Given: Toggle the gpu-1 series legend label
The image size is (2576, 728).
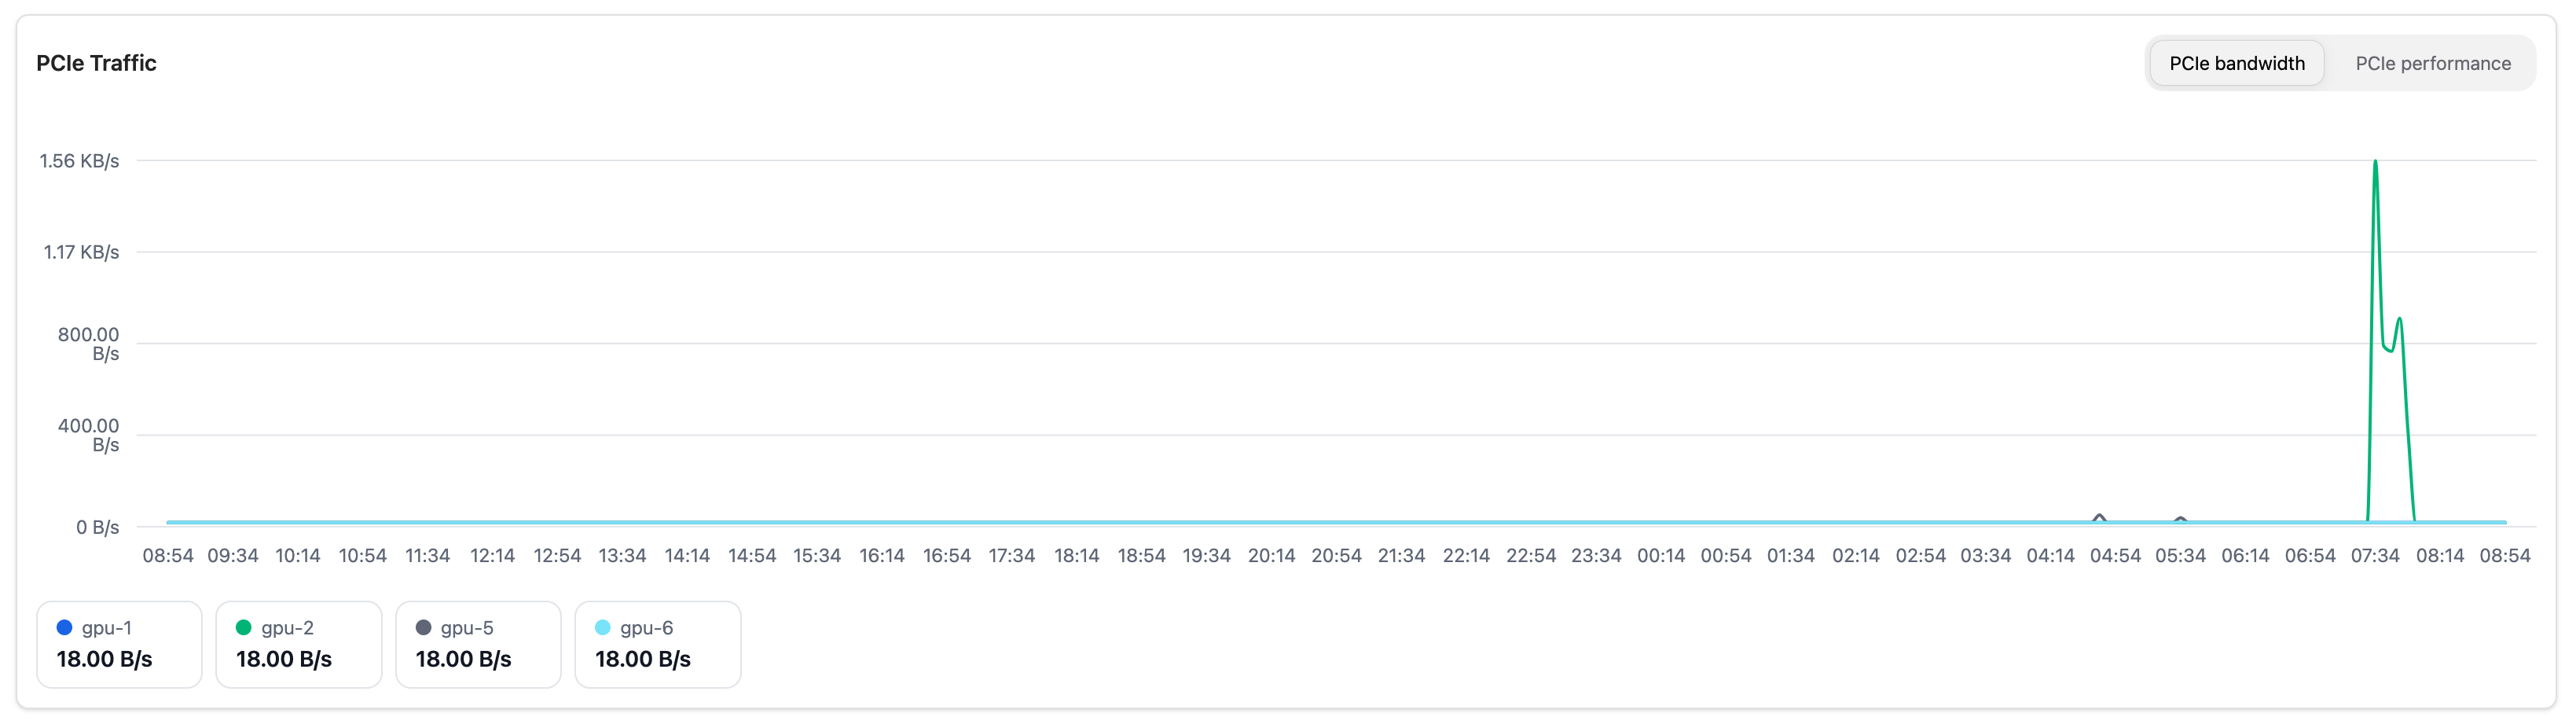Looking at the screenshot, I should (106, 628).
